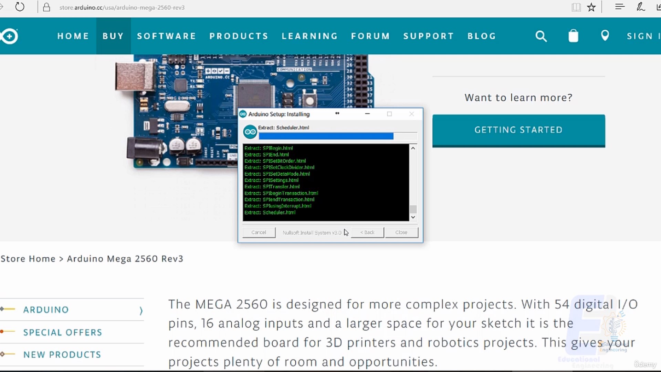Viewport: 661px width, 372px height.
Task: Open the reading view book icon
Action: [576, 7]
